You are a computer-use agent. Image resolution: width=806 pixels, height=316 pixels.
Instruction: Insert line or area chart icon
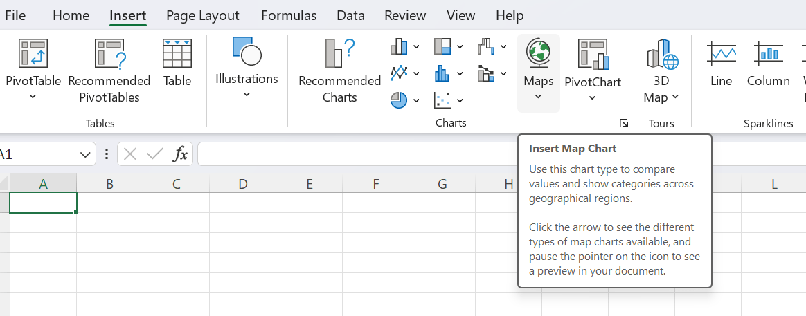pyautogui.click(x=399, y=73)
